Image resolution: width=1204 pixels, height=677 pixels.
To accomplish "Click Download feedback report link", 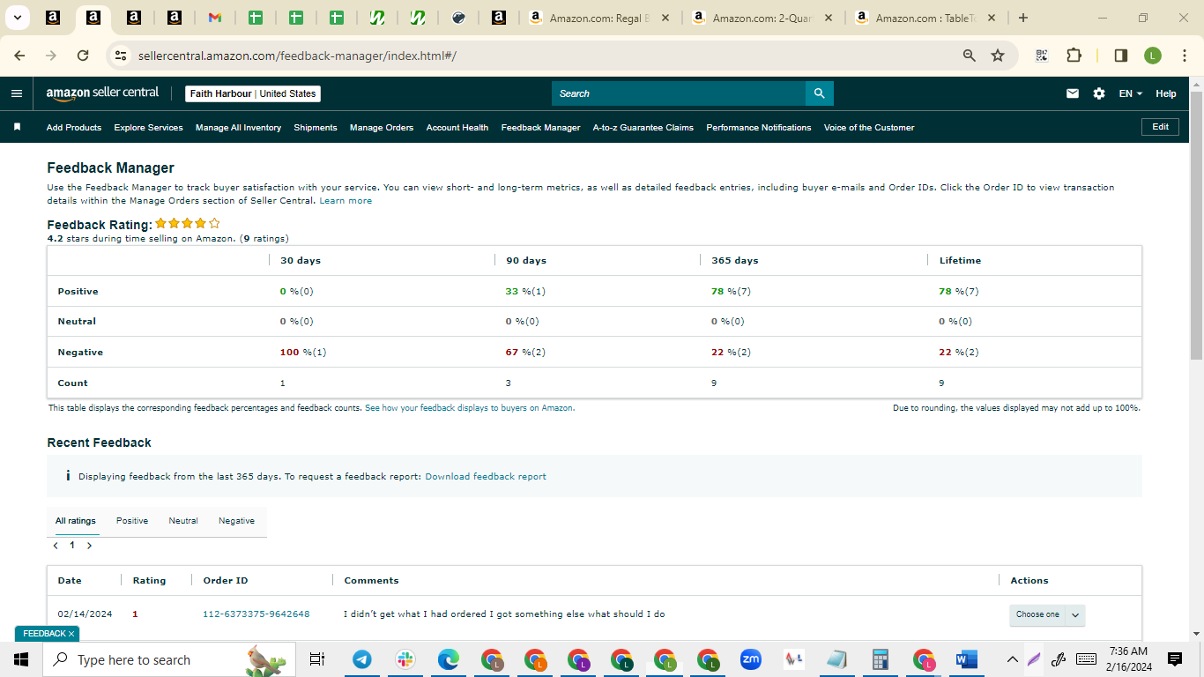I will coord(486,477).
